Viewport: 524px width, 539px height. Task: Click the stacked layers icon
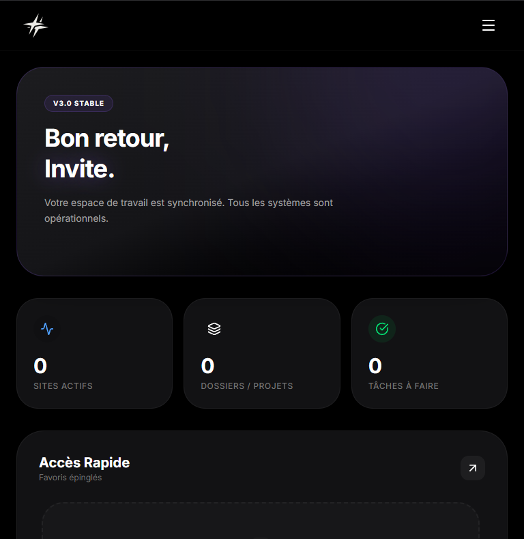214,329
